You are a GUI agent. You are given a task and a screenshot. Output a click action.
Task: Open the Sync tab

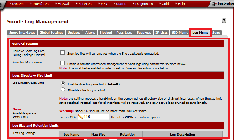[x=216, y=33]
